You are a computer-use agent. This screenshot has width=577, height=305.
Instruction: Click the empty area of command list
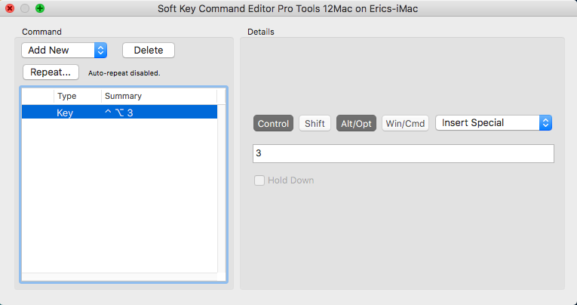click(x=119, y=196)
